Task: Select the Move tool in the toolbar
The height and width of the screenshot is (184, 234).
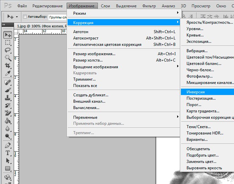Action: [x=8, y=35]
